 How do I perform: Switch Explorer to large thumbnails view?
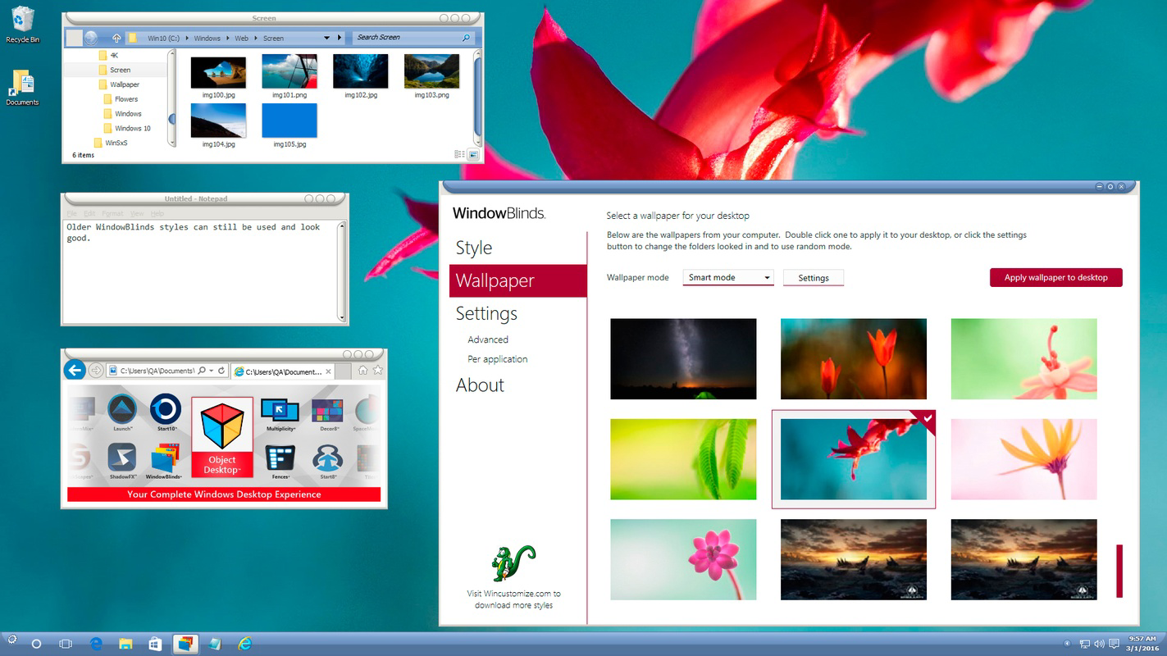coord(473,154)
